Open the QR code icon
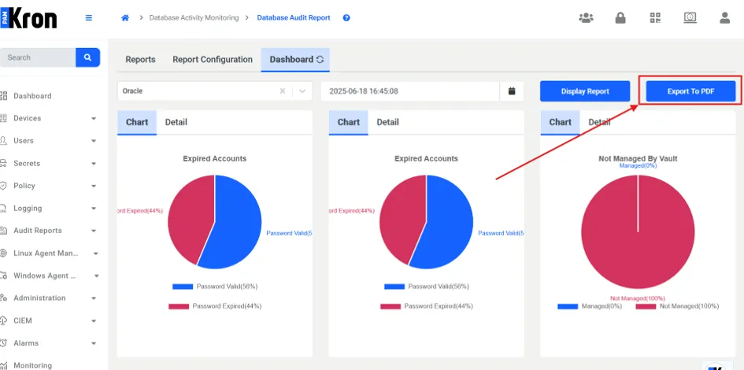Viewport: 744px width, 370px height. [655, 18]
